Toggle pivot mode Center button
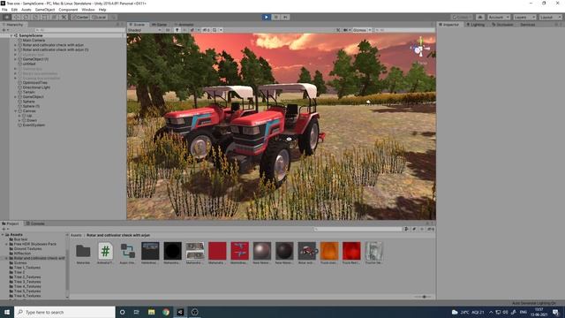This screenshot has height=318, width=565. (80, 17)
